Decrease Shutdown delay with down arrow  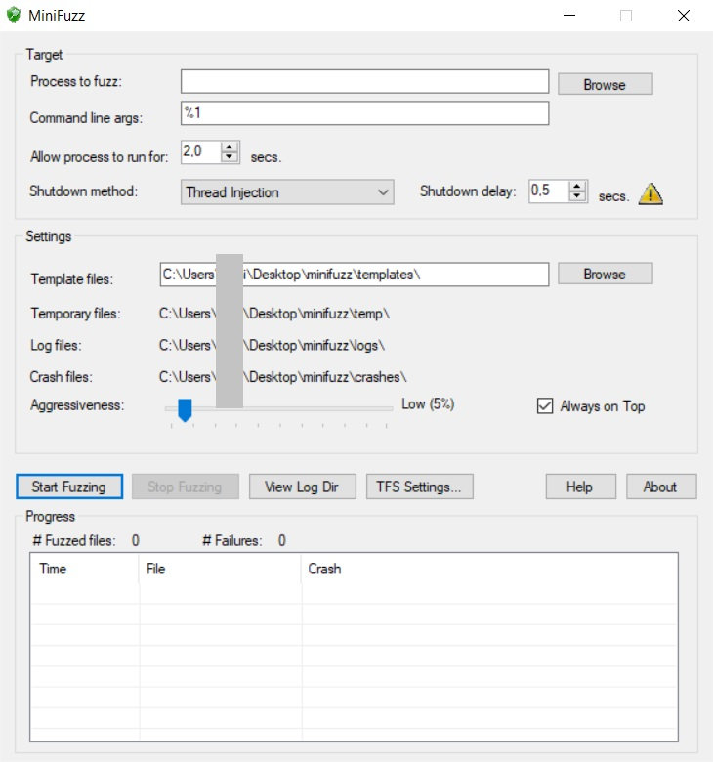click(577, 195)
